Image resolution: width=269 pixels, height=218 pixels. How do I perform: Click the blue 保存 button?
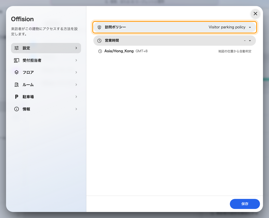[245, 204]
